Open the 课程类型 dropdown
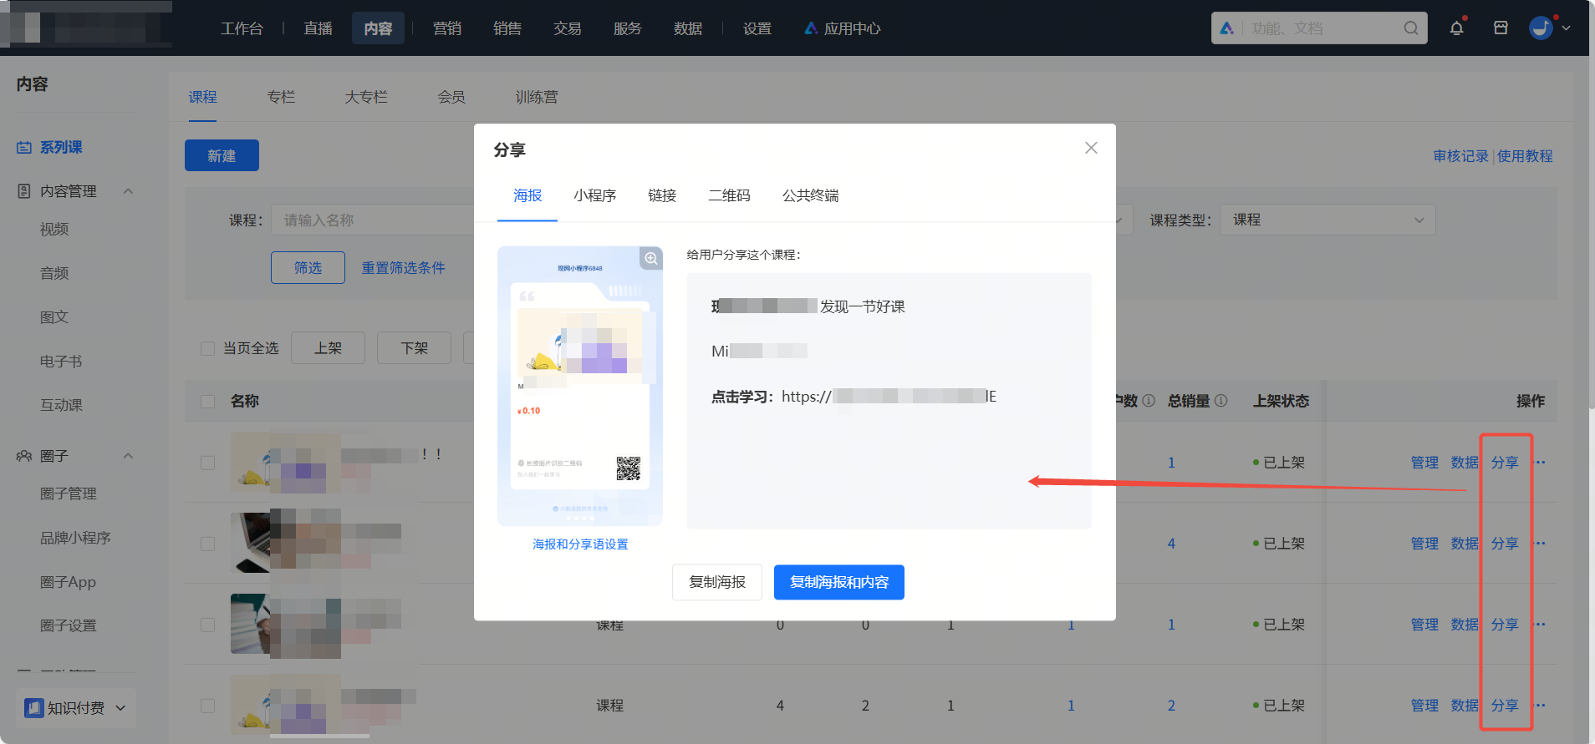Image resolution: width=1595 pixels, height=744 pixels. pyautogui.click(x=1327, y=220)
